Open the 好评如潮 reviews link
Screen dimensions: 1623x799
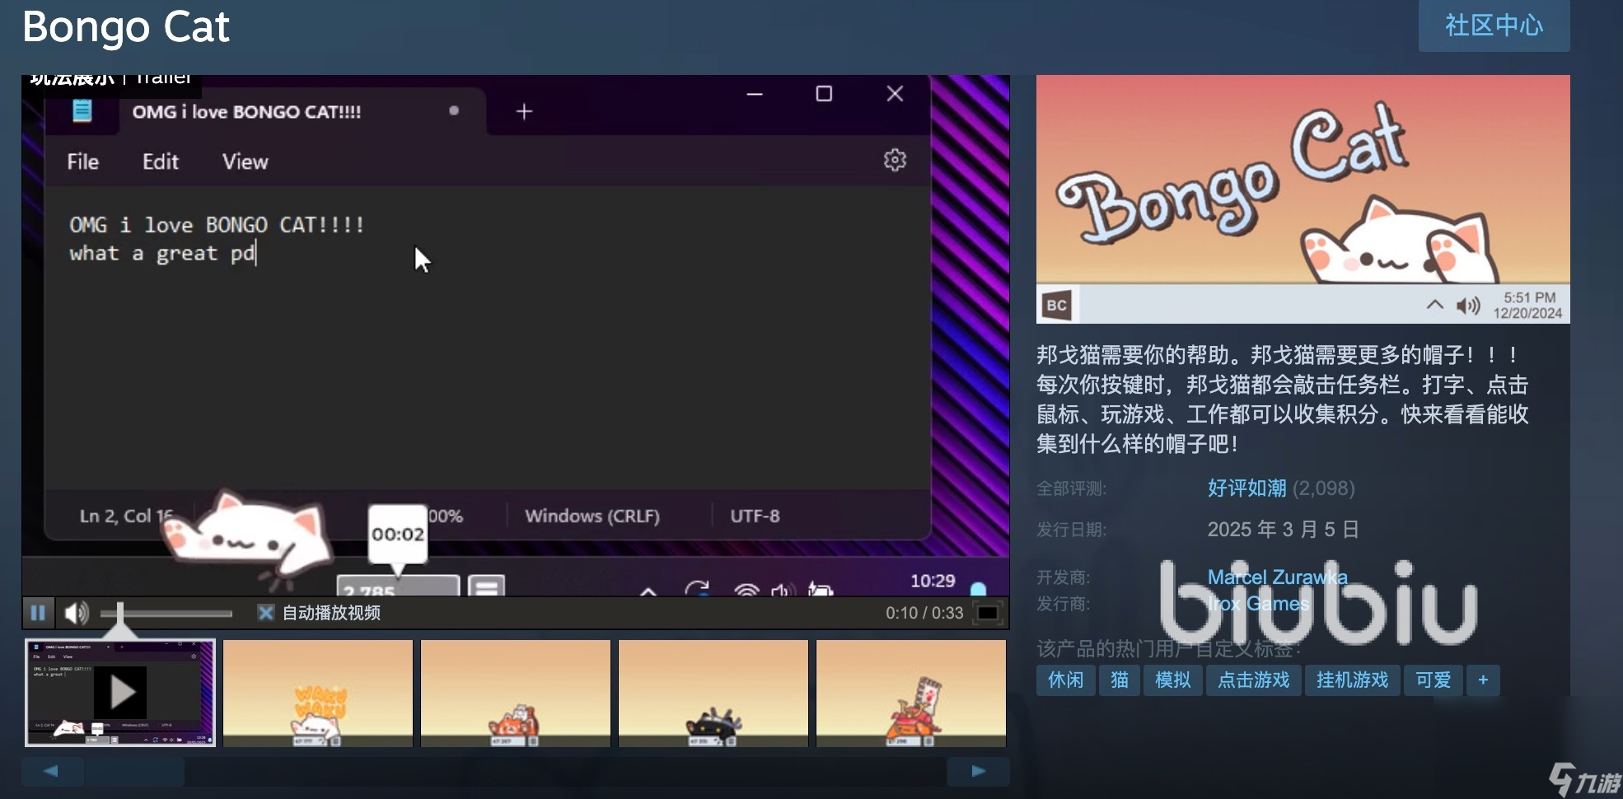(x=1246, y=488)
